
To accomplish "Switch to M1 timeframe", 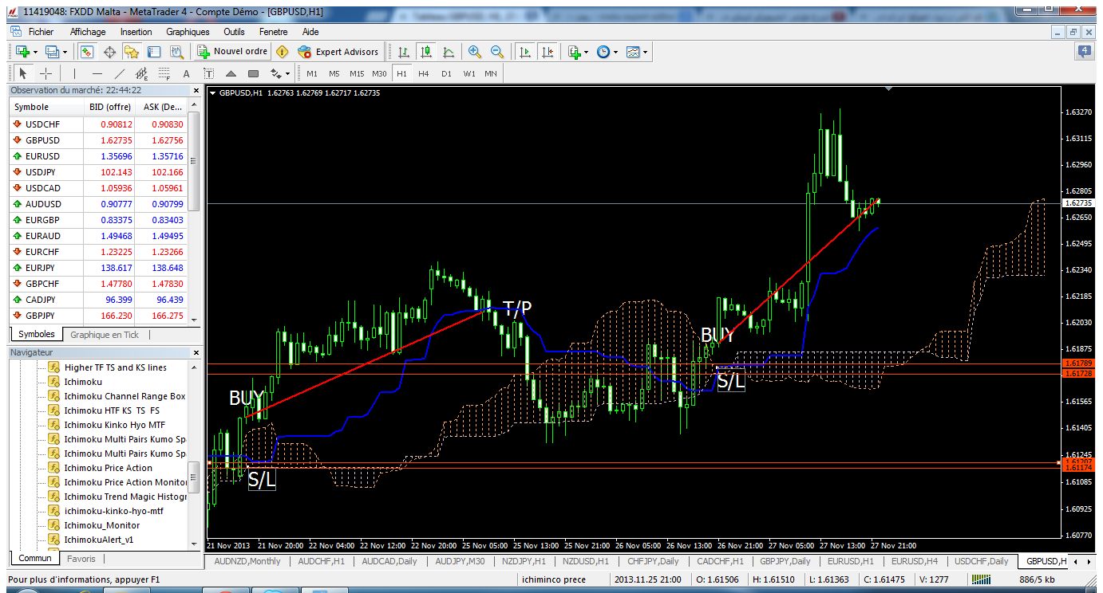I will pyautogui.click(x=312, y=73).
